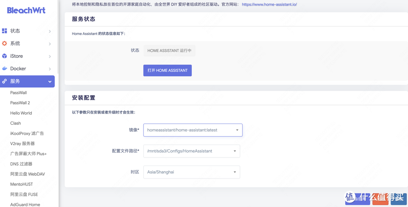Click the /mnt/sda3/Configs/HomeAssistant path value
This screenshot has width=408, height=207.
click(x=179, y=151)
